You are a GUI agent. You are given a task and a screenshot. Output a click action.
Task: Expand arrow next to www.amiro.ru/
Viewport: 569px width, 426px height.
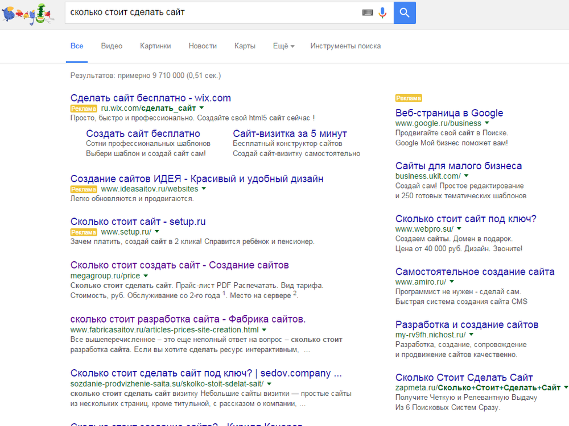point(452,282)
